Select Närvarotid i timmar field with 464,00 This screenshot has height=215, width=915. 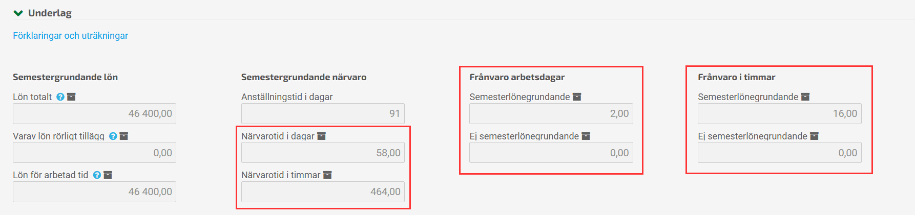(x=323, y=192)
